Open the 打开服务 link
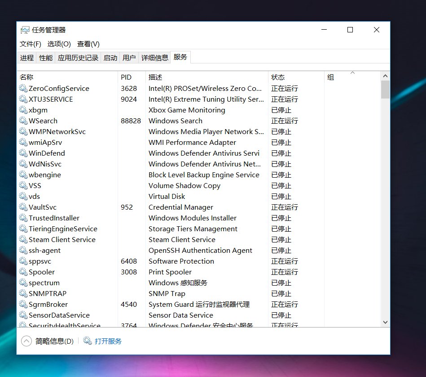 point(108,341)
